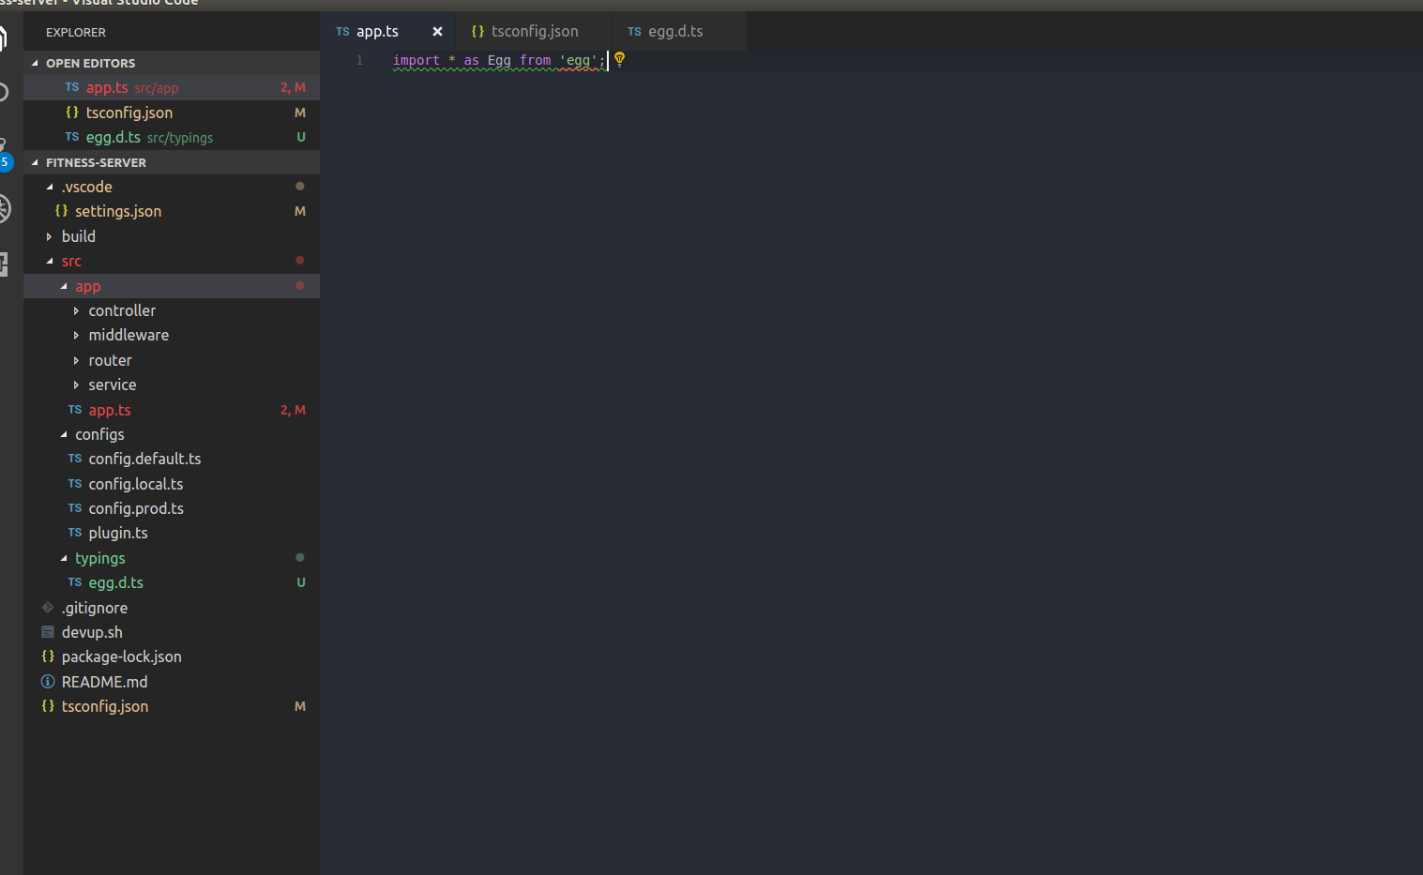Click the Search icon in the activity bar
The height and width of the screenshot is (875, 1423).
coord(4,89)
